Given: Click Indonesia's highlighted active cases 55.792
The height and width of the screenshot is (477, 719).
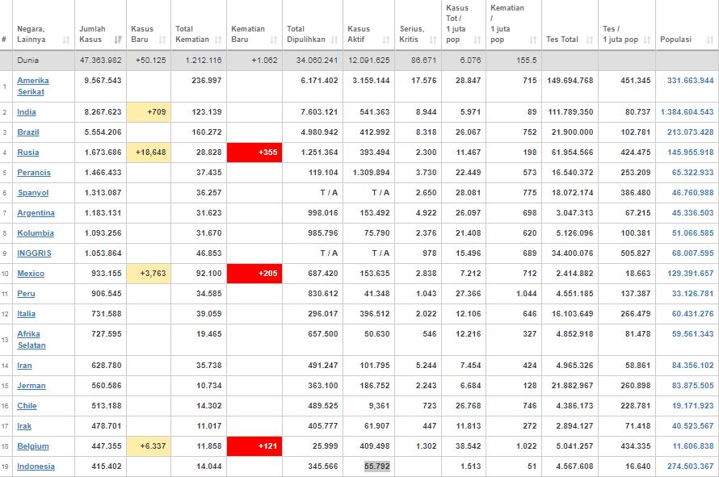Looking at the screenshot, I should click(377, 467).
